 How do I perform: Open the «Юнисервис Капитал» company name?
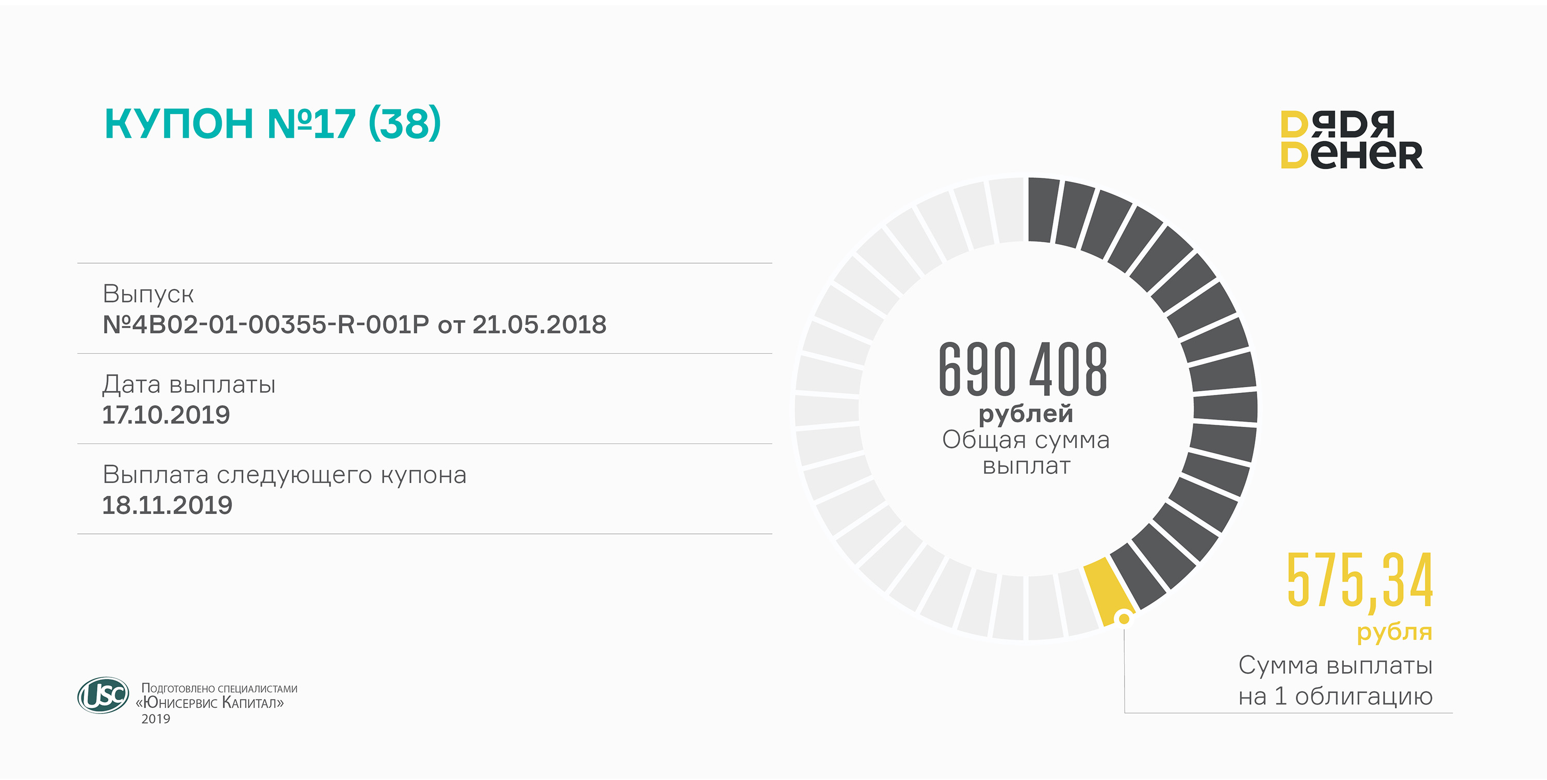point(209,703)
